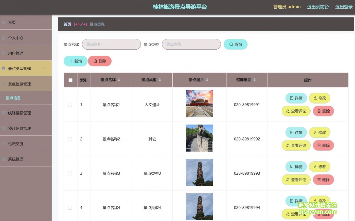
Task: Check the checkbox for 景点名称3 row
Action: pos(70,173)
